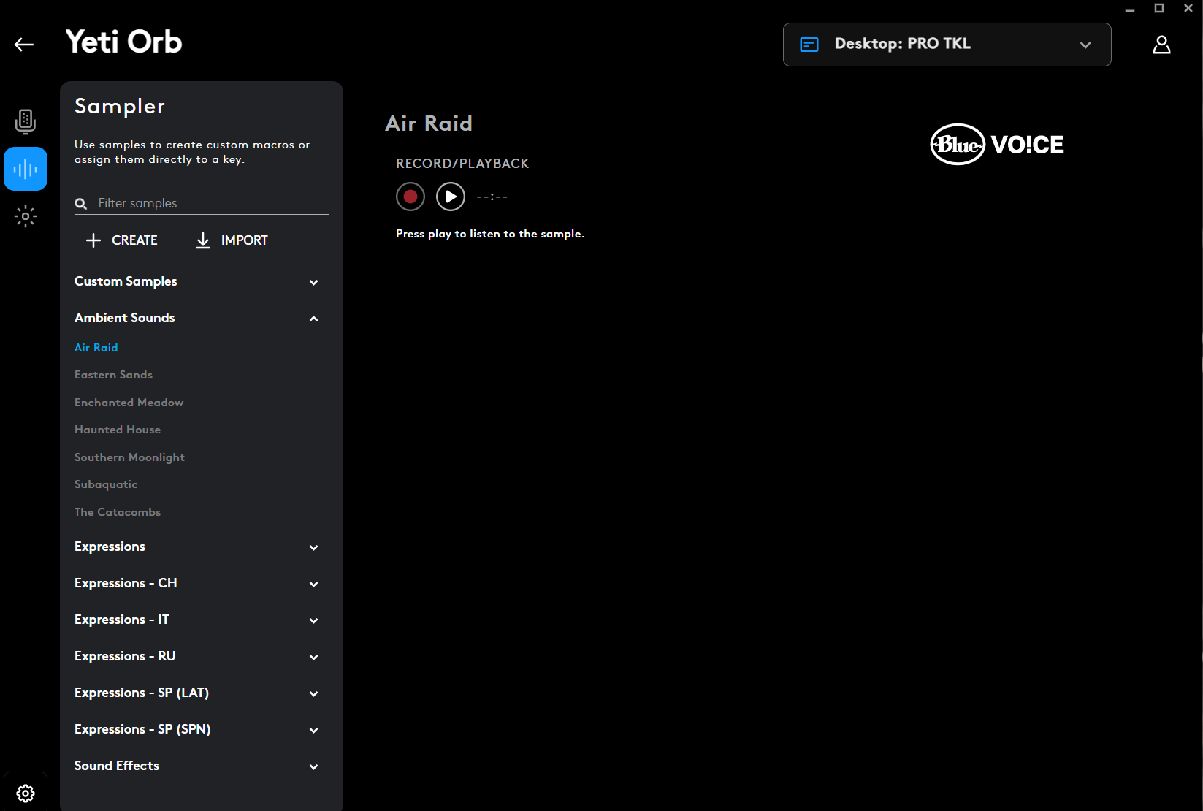Expand the Expressions - RU category
Image resolution: width=1203 pixels, height=811 pixels.
click(313, 657)
